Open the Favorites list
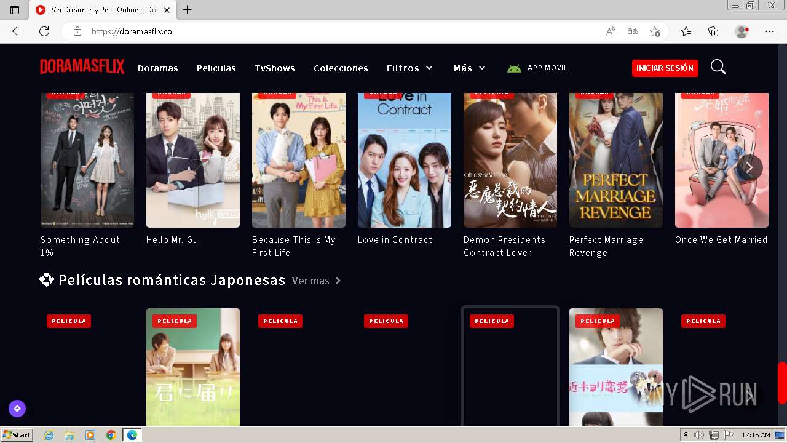Screen dimensions: 787x443 pos(686,31)
